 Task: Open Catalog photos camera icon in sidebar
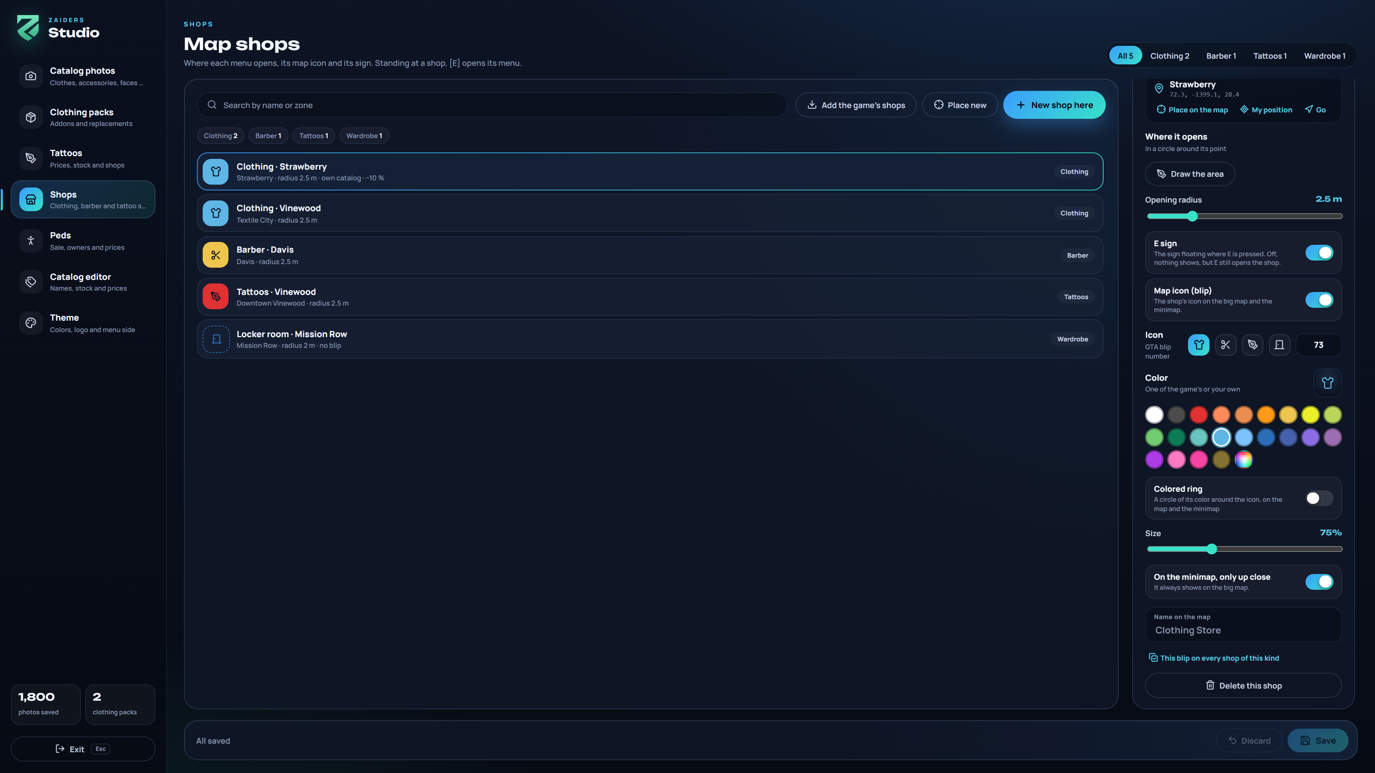tap(31, 76)
